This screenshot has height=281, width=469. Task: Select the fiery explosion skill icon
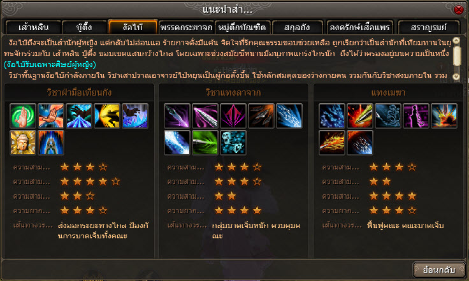[x=444, y=116]
